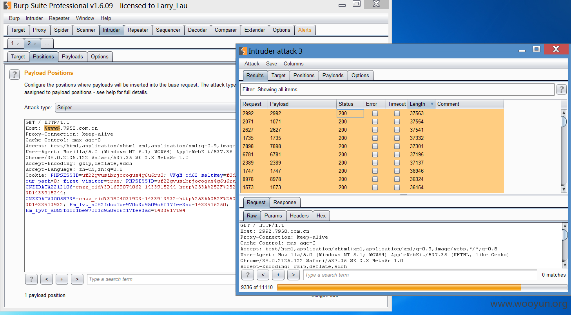Click the length value 37332

click(x=417, y=138)
